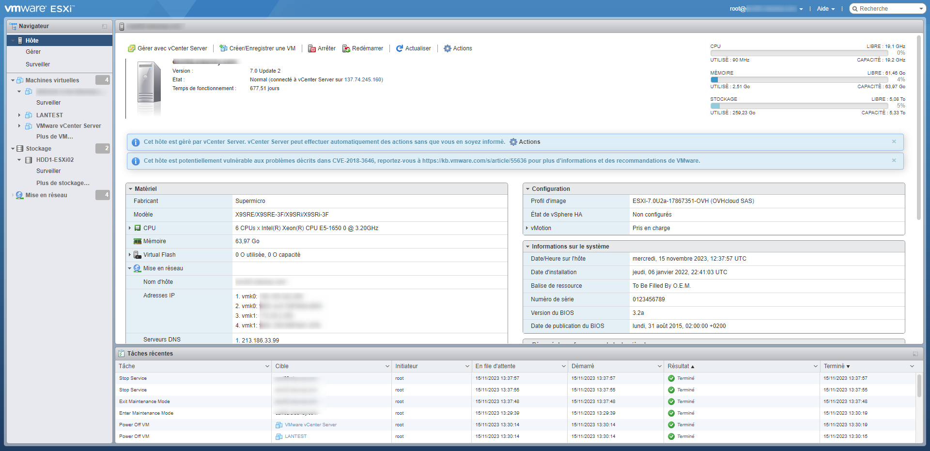Click the Créer/Enregistrer une VM icon
Screen dimensions: 930x451
point(223,48)
